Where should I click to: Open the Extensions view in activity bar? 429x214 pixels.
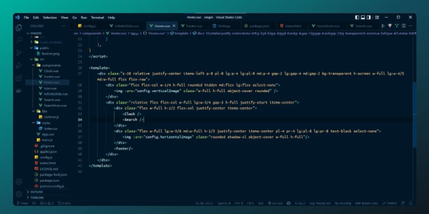19,78
